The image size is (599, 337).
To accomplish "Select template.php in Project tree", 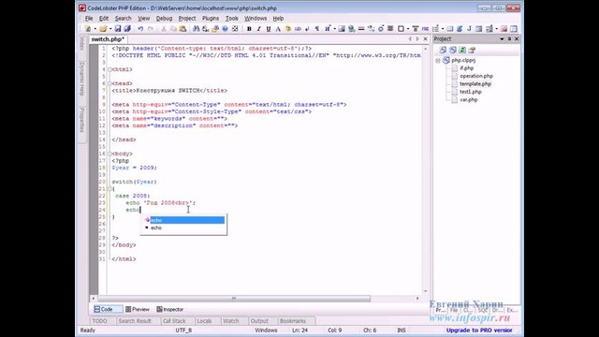I will (475, 83).
